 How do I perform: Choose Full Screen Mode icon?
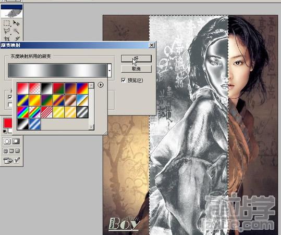pyautogui.click(x=17, y=151)
